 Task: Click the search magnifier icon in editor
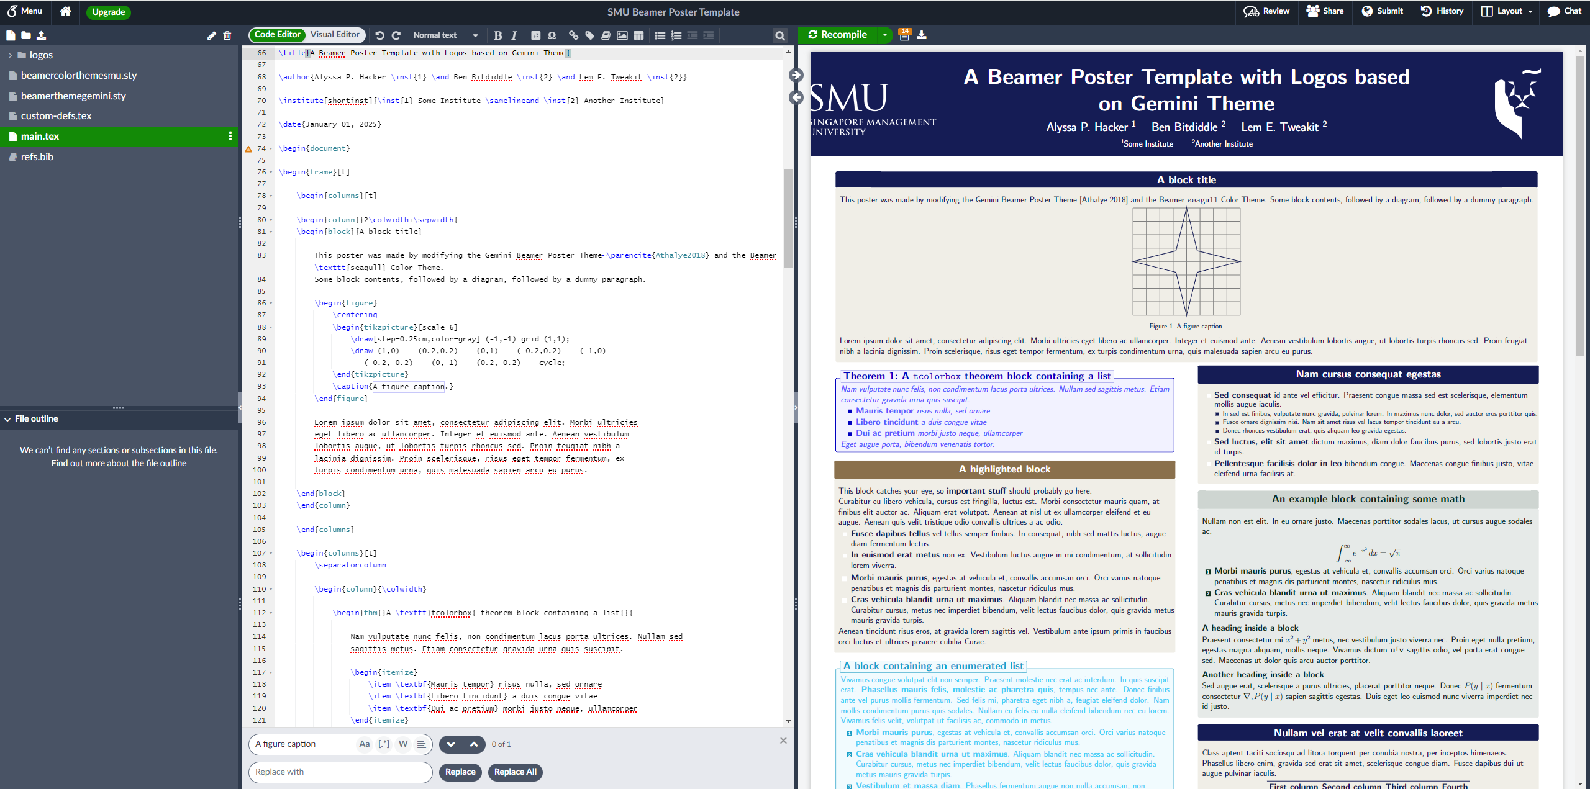(x=780, y=35)
